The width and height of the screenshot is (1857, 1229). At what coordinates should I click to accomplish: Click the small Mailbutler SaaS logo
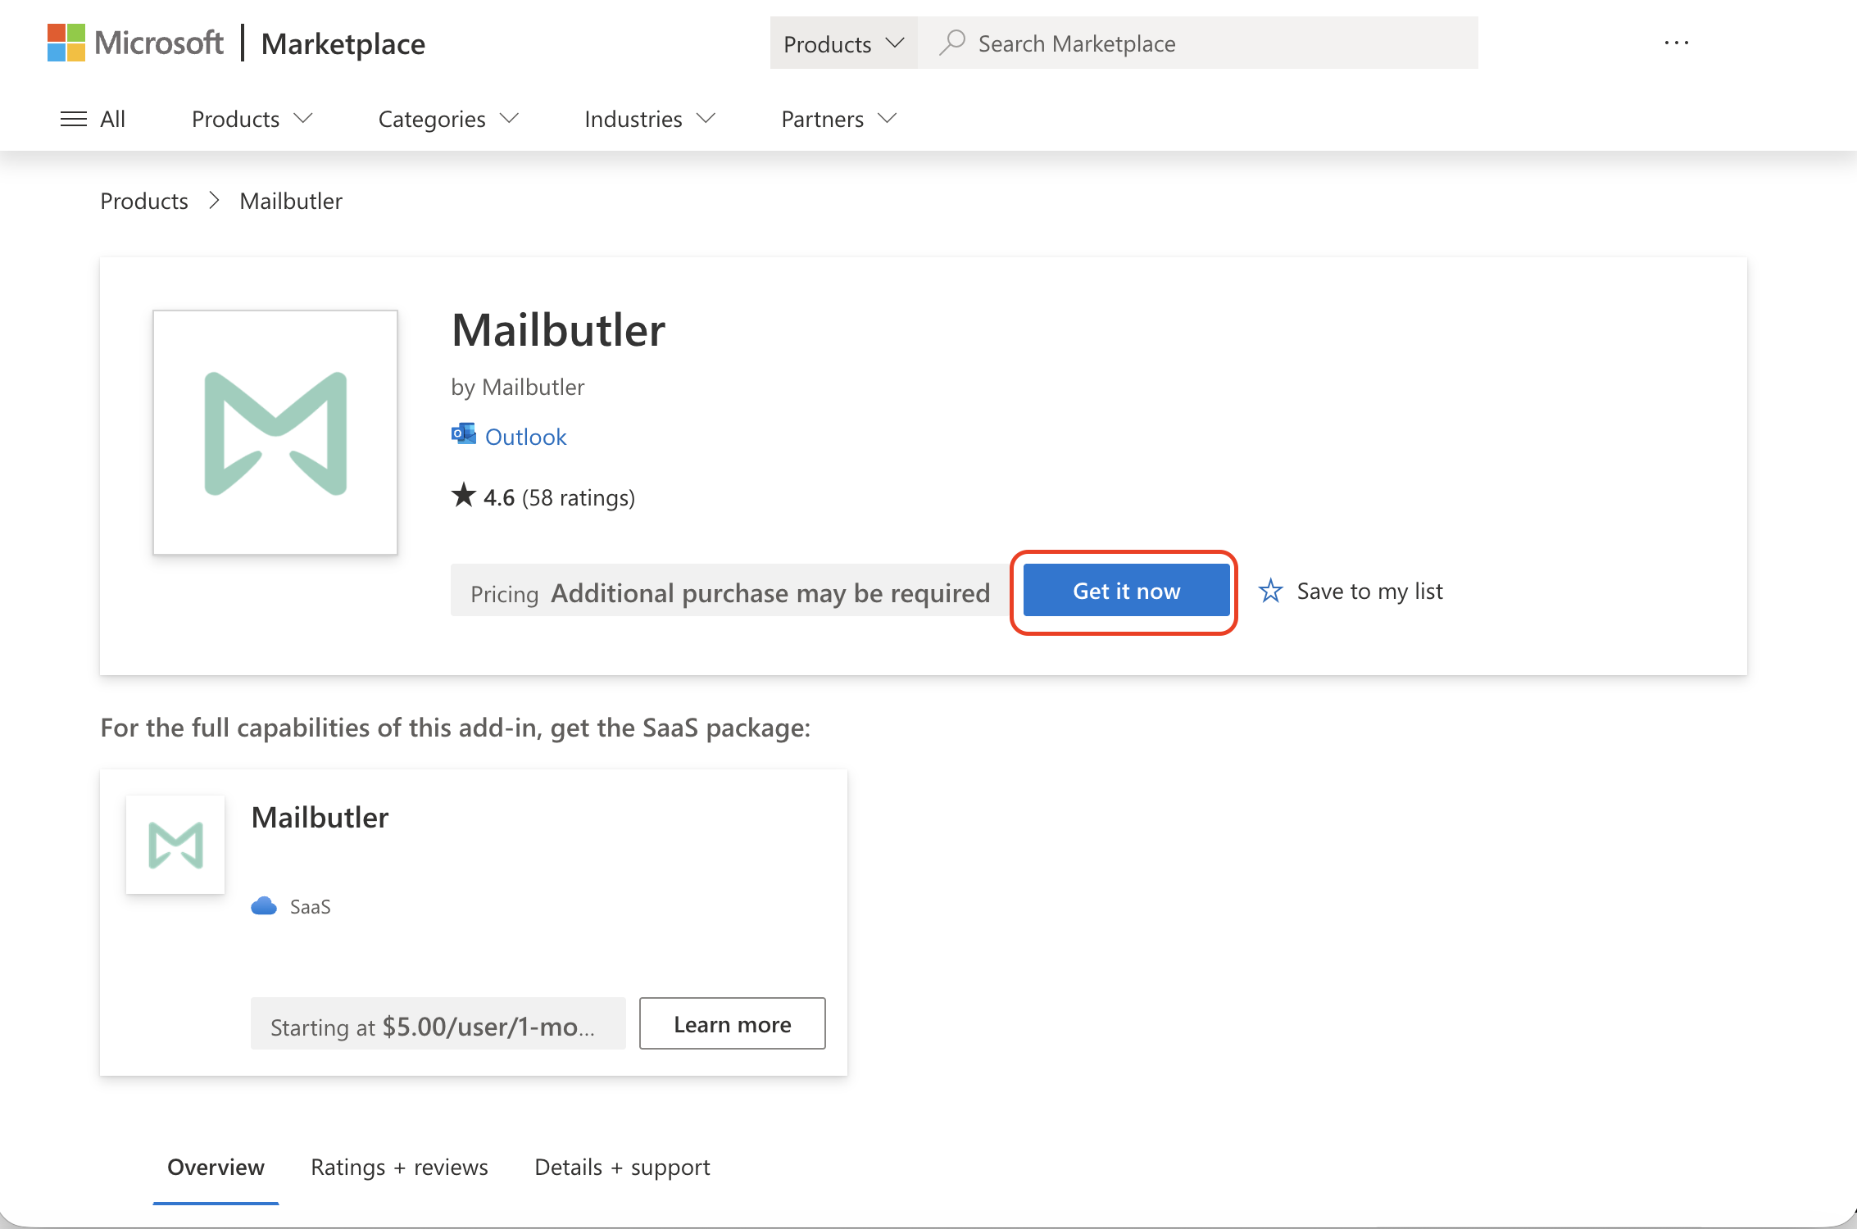[175, 845]
